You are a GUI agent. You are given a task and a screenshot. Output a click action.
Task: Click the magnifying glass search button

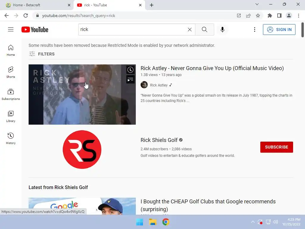204,30
